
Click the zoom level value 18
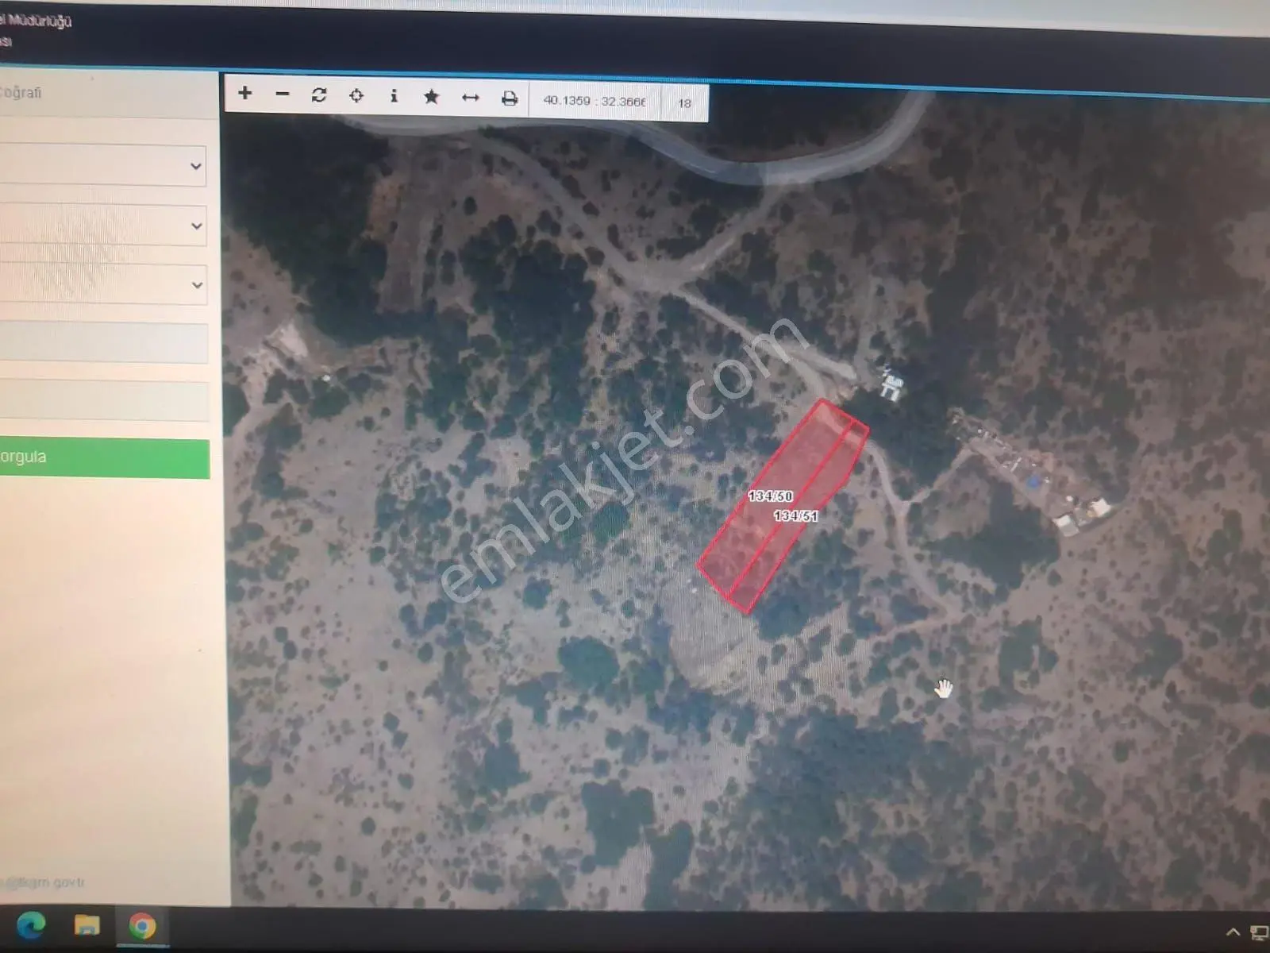tap(684, 103)
